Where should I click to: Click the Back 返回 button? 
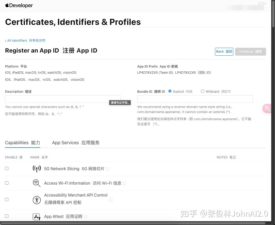224,52
